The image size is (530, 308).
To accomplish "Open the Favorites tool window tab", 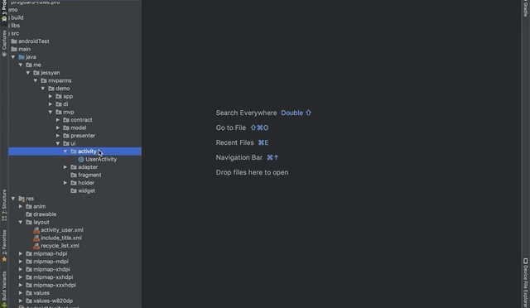I will (x=4, y=246).
